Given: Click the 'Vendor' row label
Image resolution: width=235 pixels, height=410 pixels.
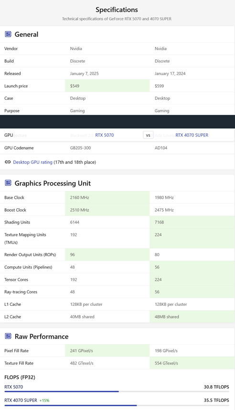Looking at the screenshot, I should 11,49.
